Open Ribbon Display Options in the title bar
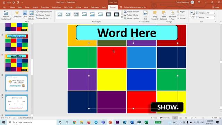This screenshot has height=125, width=222. (x=199, y=2)
